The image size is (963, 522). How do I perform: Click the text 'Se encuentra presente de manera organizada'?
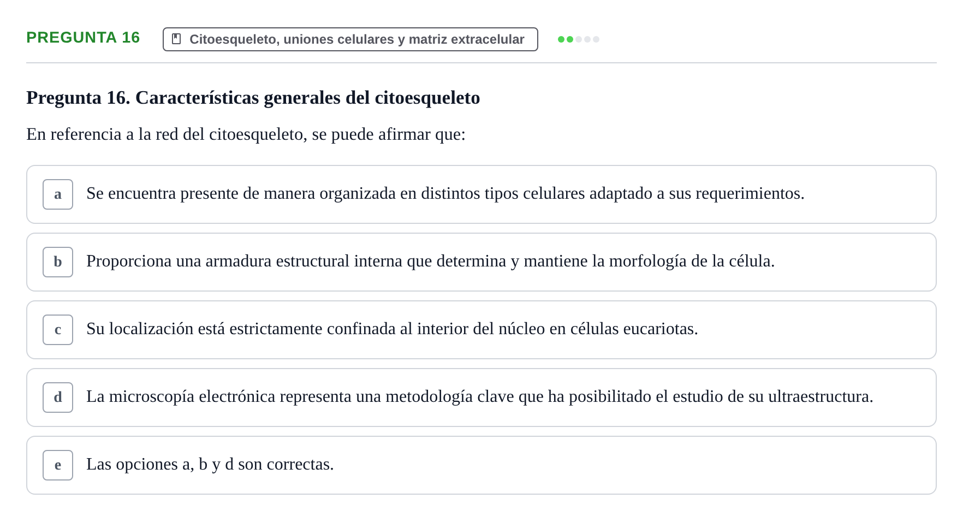pos(241,193)
